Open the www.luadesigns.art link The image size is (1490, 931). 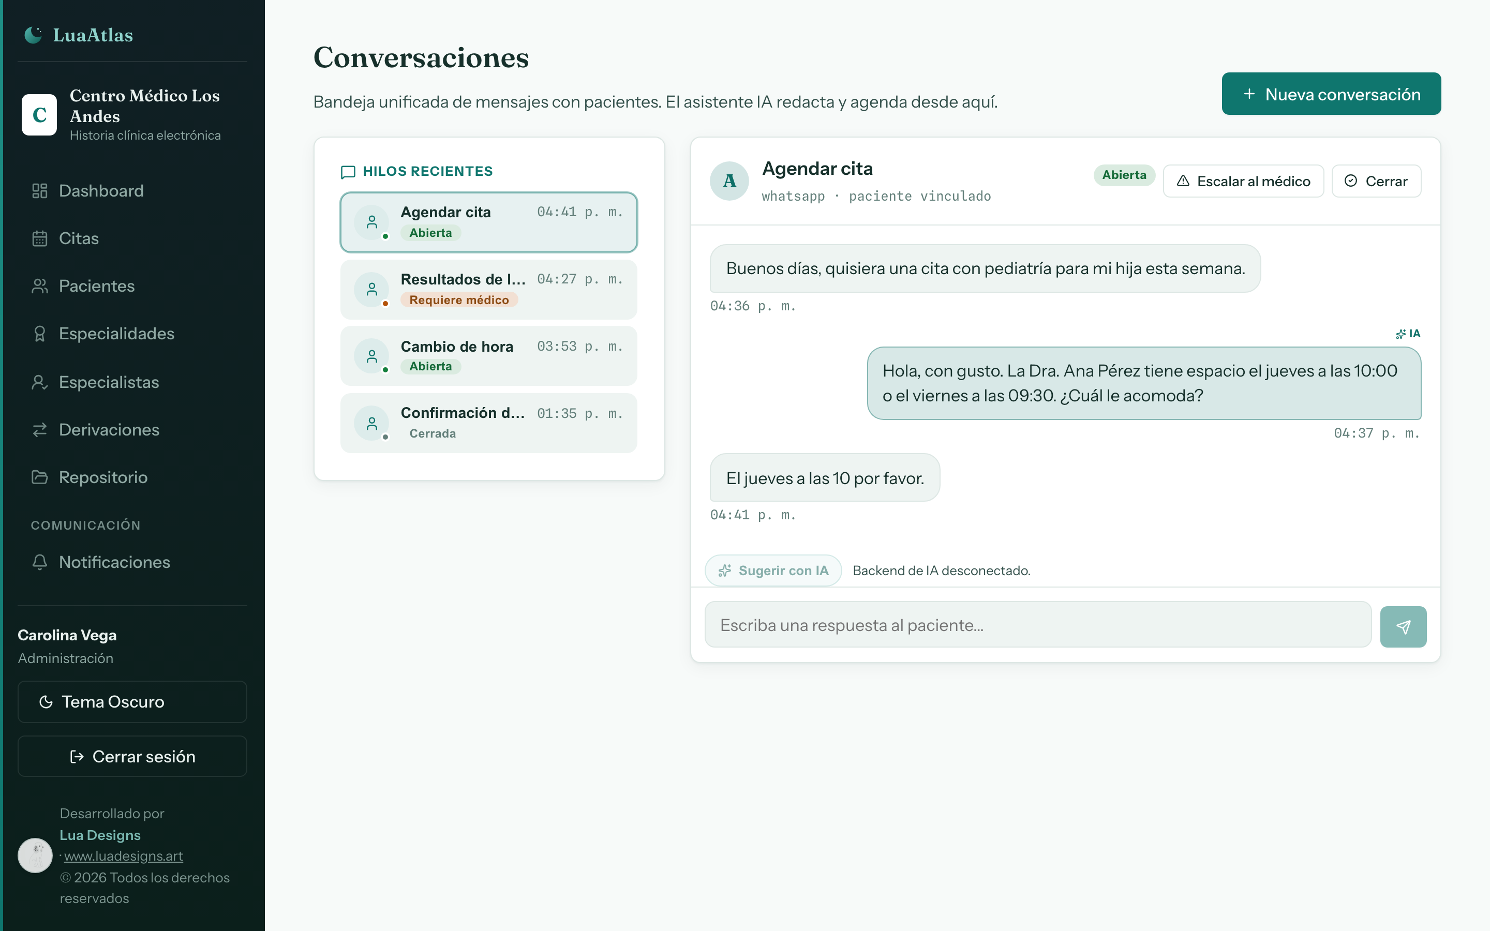pos(124,856)
